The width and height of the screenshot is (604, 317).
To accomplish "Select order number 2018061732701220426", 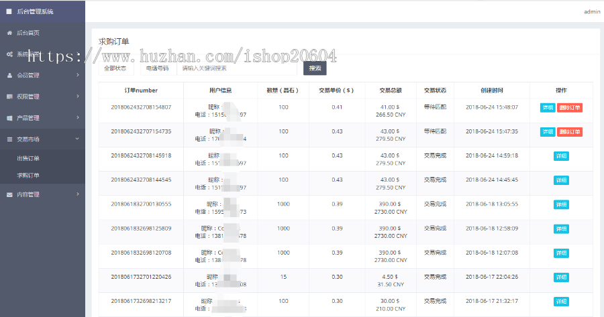I will point(141,277).
